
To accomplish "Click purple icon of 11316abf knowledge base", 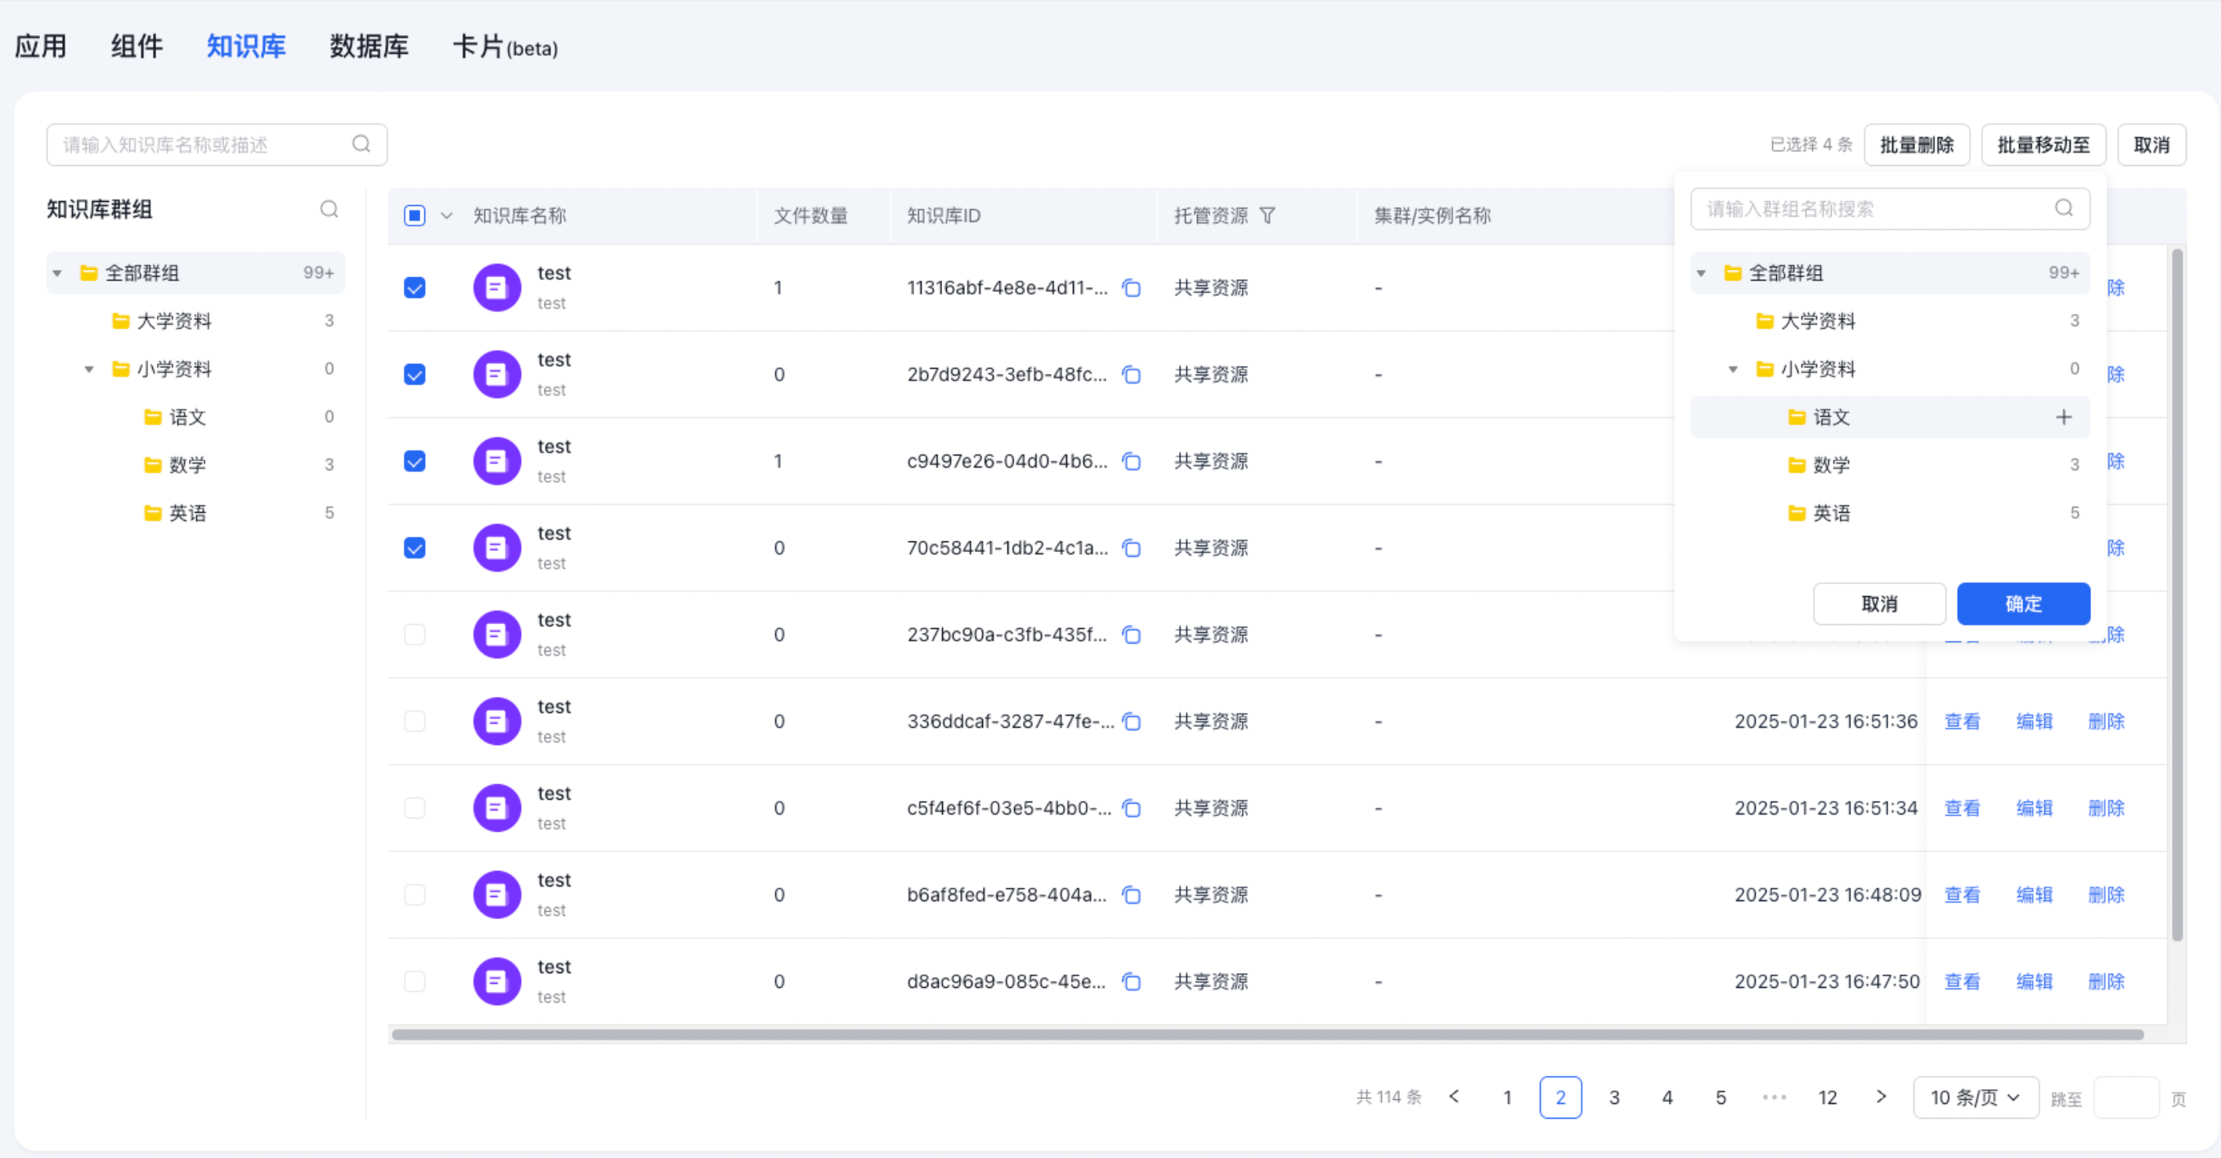I will coord(496,288).
